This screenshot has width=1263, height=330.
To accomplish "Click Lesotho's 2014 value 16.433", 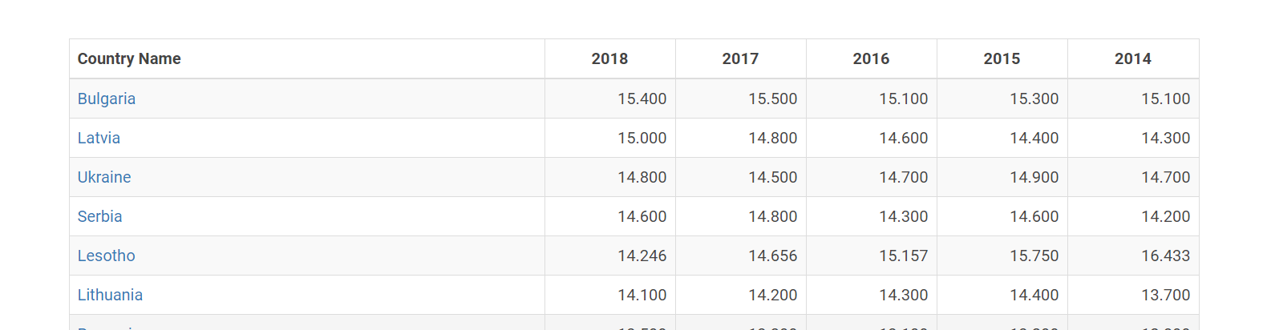I will click(x=1165, y=256).
